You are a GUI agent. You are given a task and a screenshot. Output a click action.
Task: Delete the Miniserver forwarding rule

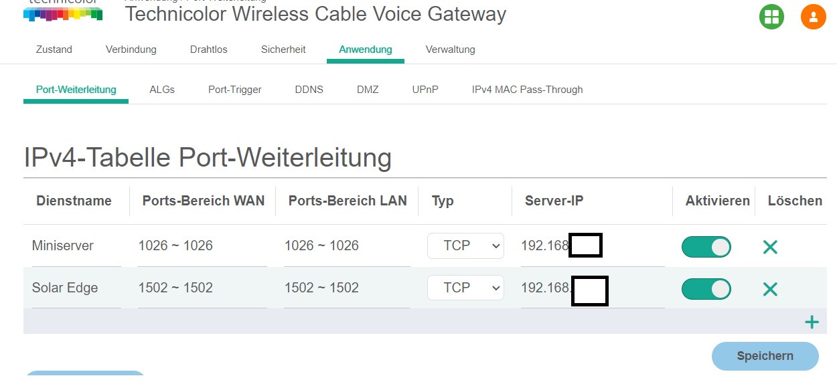coord(770,247)
